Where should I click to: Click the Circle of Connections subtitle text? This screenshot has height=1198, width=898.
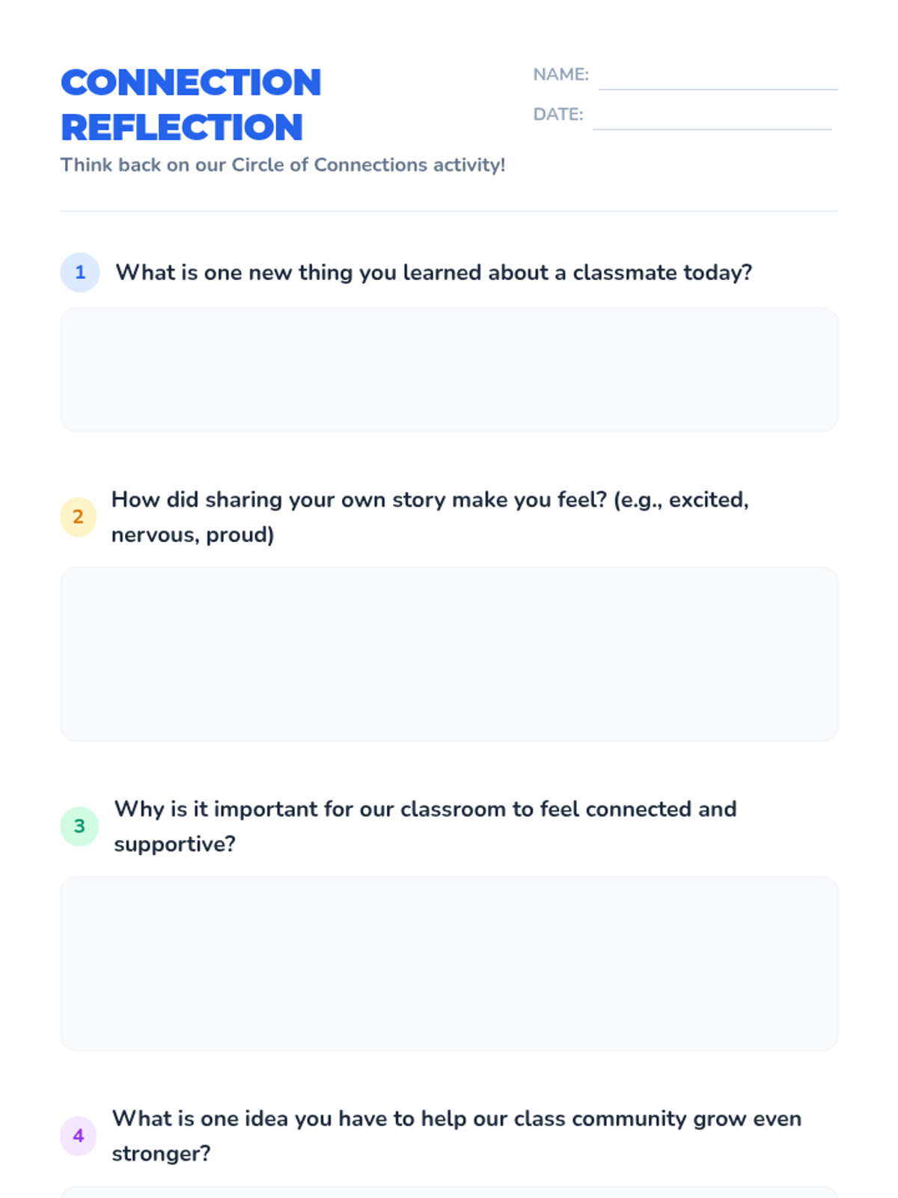[x=283, y=165]
